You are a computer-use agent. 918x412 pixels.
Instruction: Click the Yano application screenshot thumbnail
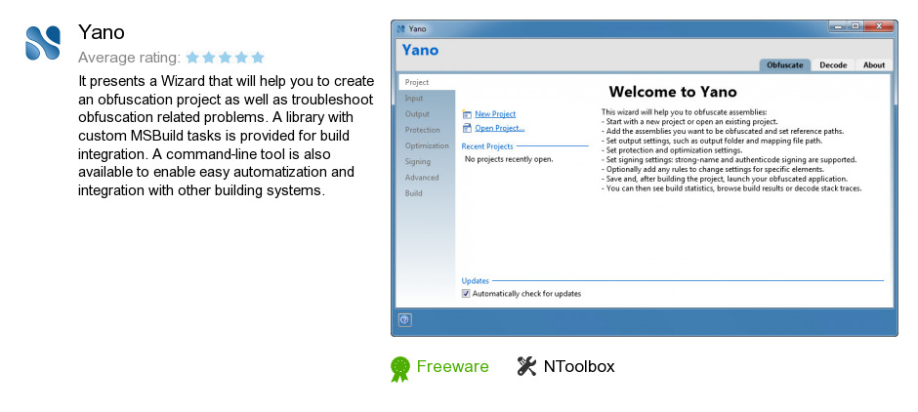[644, 178]
